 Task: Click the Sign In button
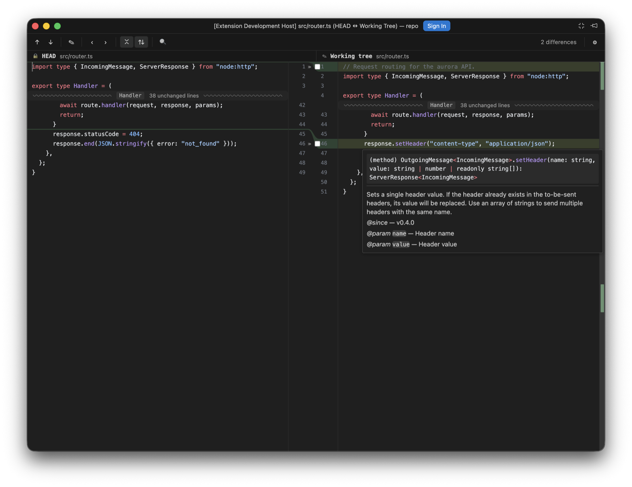click(x=436, y=26)
